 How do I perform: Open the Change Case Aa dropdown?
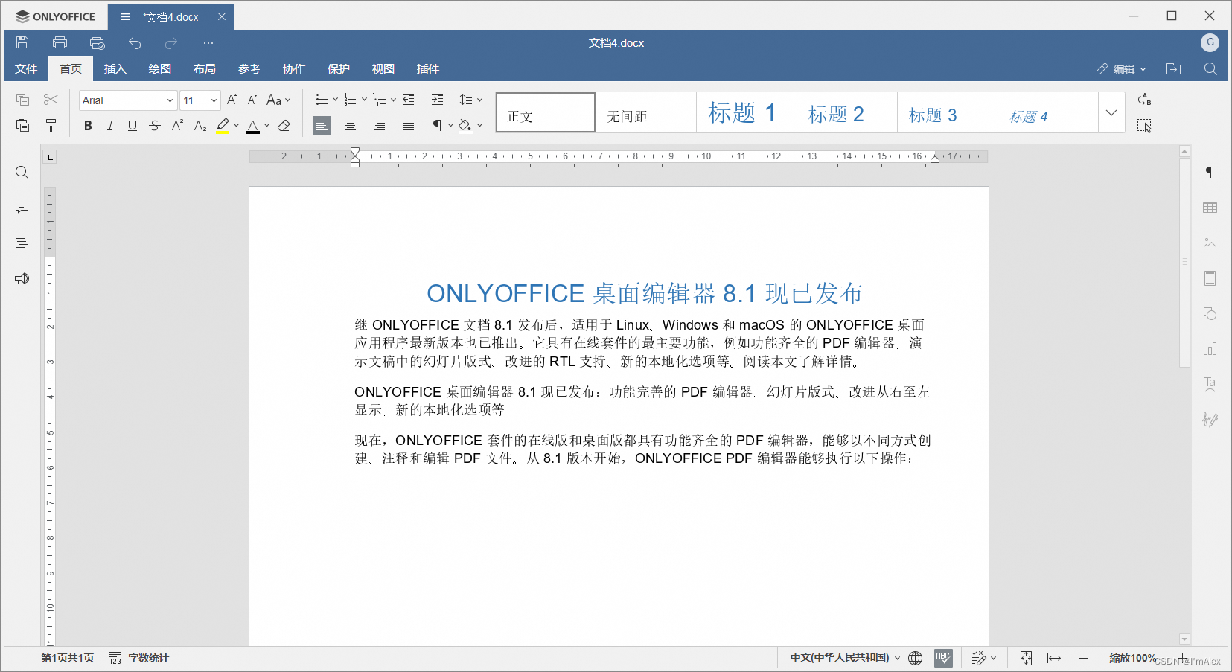(278, 100)
